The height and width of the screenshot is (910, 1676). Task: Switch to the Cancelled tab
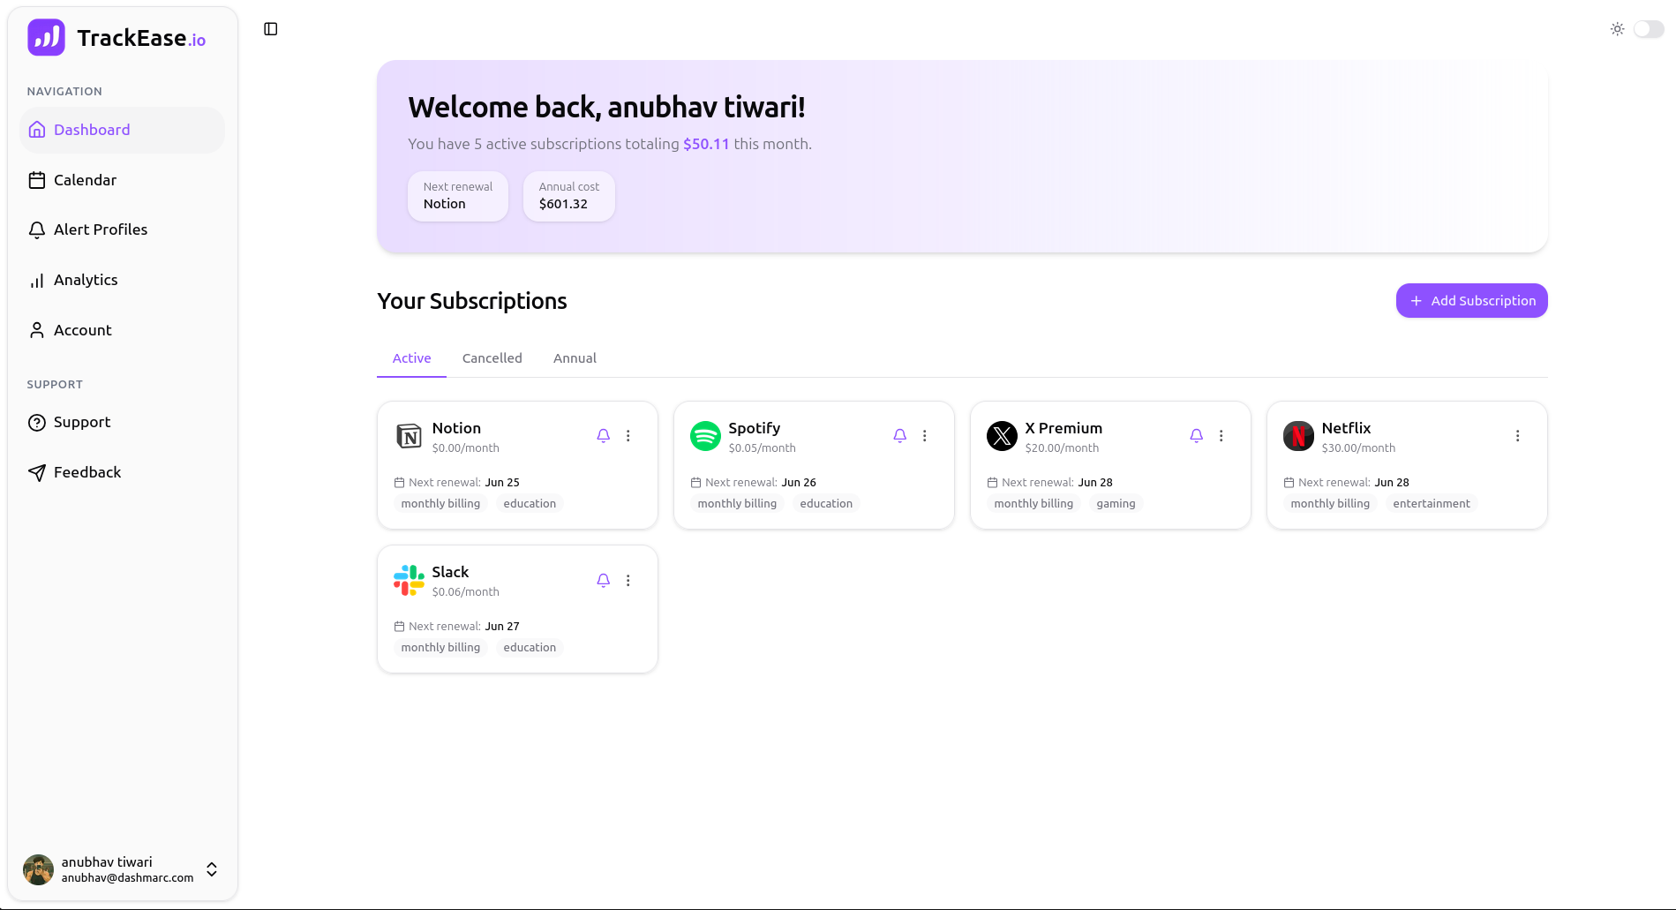pyautogui.click(x=492, y=358)
